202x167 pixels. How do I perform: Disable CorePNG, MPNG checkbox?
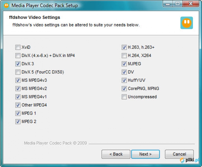click(x=124, y=89)
